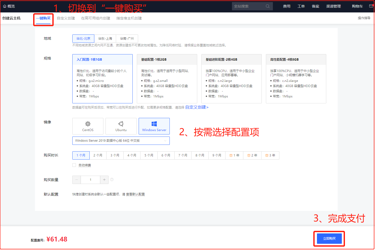Choose region 华东-上海

point(105,39)
